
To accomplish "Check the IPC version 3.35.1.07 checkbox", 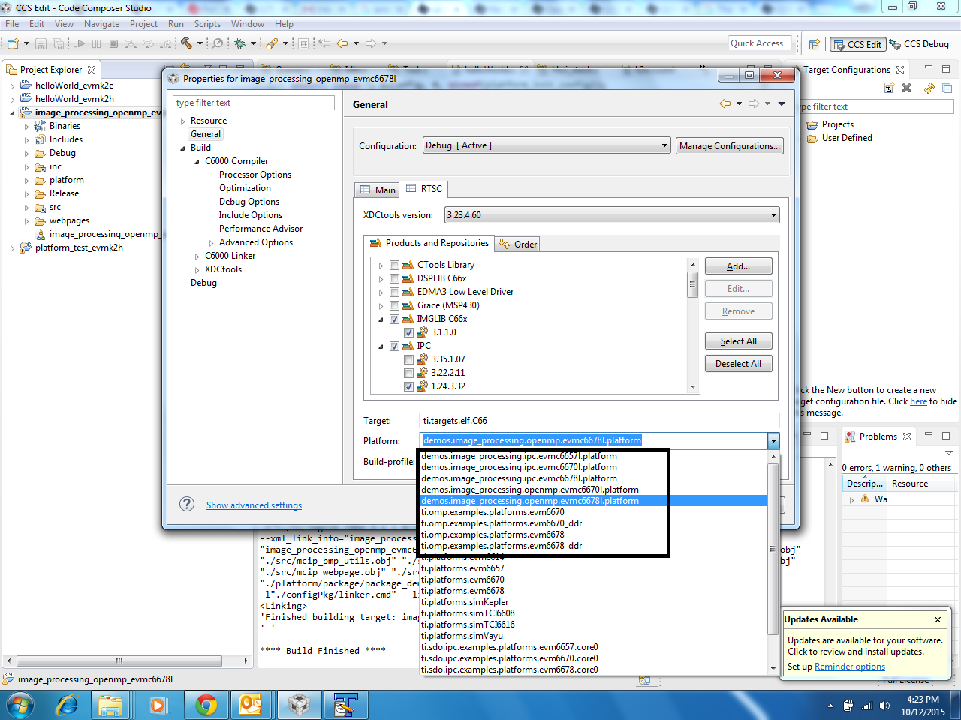I will [x=408, y=359].
